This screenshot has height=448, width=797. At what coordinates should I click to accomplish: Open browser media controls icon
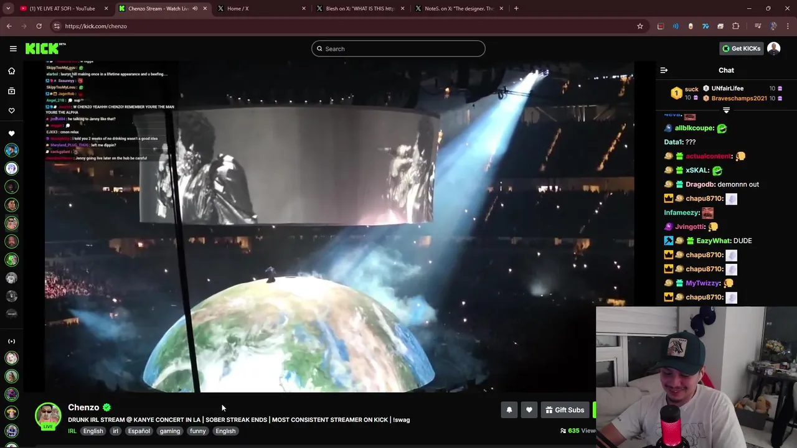[x=758, y=26]
